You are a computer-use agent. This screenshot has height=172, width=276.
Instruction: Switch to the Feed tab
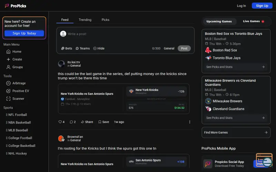65,20
